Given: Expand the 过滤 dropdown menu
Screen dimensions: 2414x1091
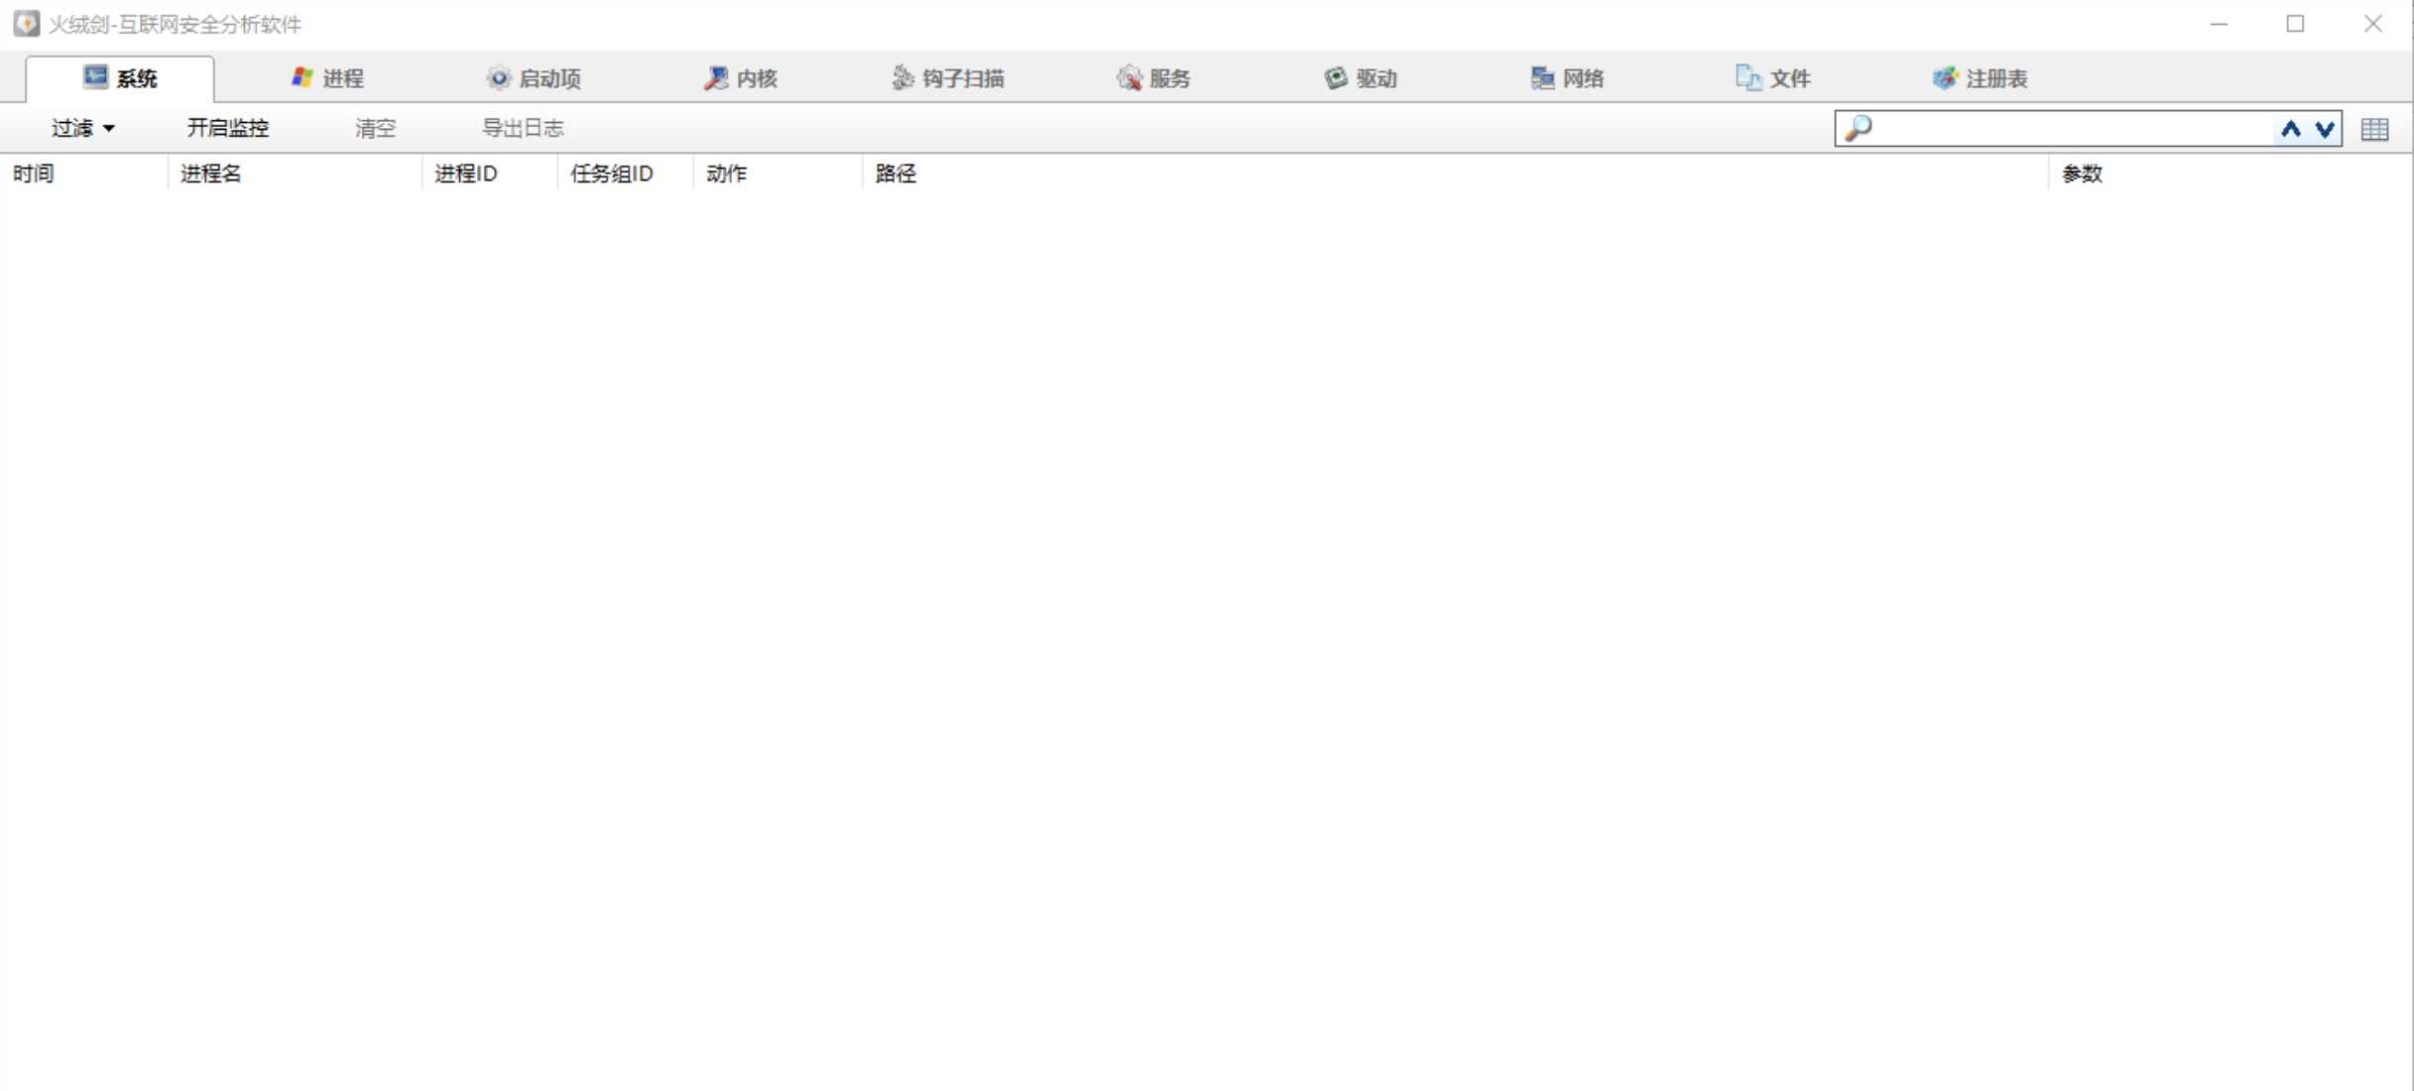Looking at the screenshot, I should (83, 128).
